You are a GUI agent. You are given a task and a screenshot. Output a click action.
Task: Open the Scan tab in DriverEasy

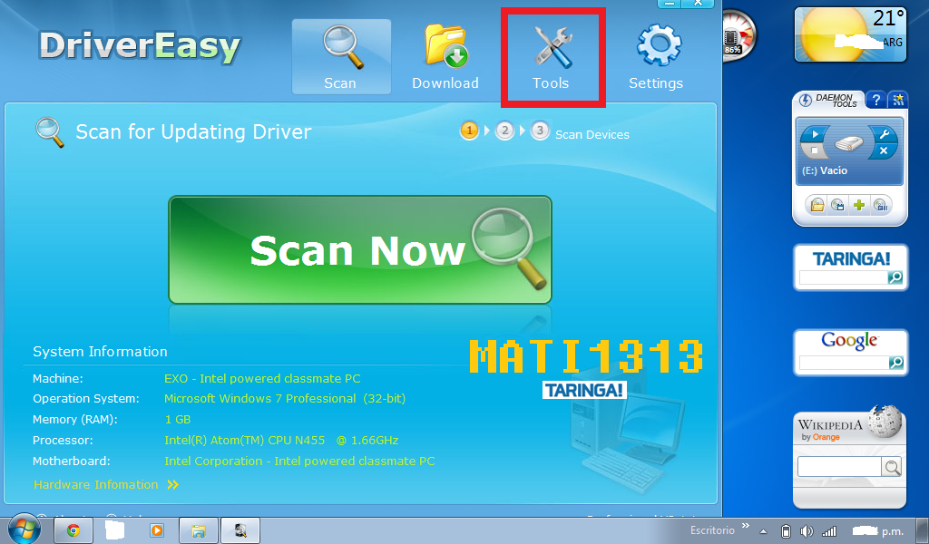click(x=341, y=57)
